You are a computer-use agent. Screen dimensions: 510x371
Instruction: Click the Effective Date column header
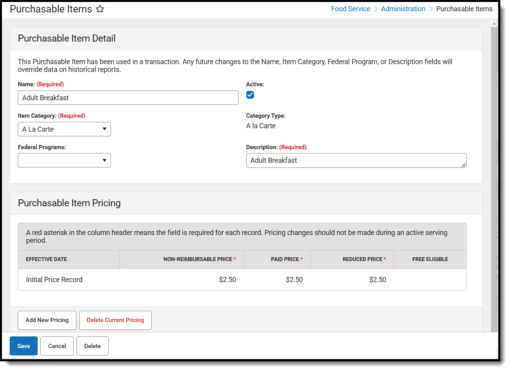[47, 259]
